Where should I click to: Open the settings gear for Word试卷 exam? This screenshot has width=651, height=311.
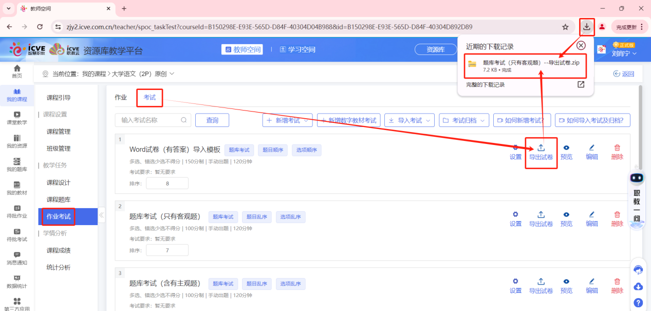point(515,149)
